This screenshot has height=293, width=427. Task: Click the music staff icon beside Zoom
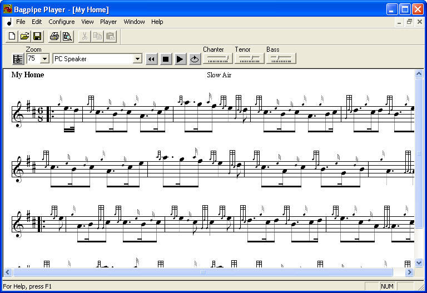[x=18, y=59]
